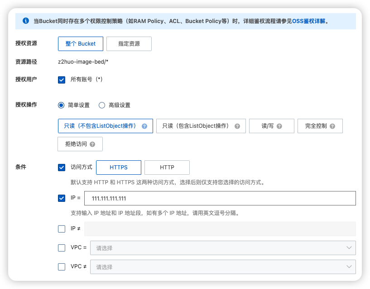Disable the IP = condition checkbox

point(62,198)
